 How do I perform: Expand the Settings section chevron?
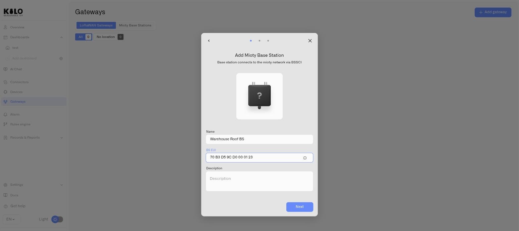tap(62, 185)
